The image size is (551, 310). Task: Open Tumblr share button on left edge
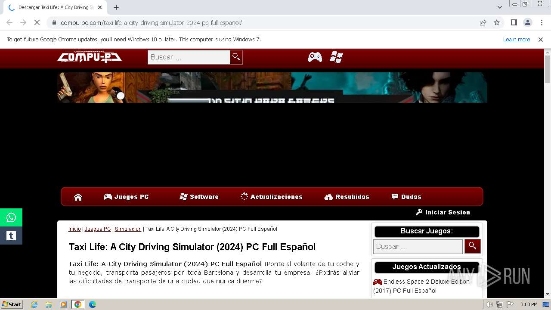(x=11, y=236)
